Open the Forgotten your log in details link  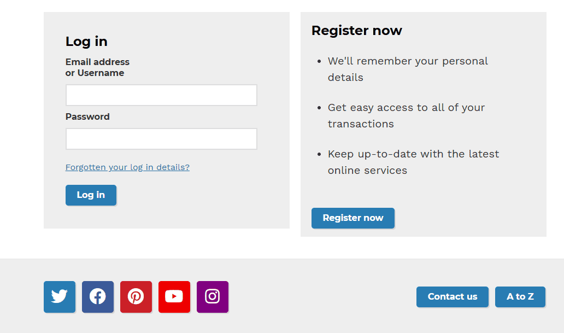(x=127, y=167)
